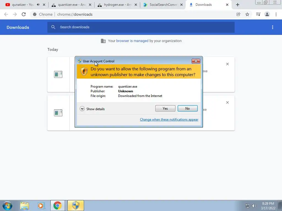
Task: Click the UAC warning shield icon
Action: (84, 71)
